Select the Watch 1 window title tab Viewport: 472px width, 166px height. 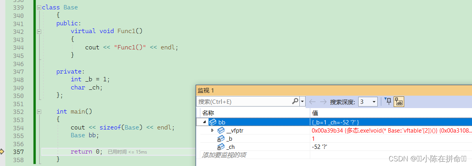206,90
